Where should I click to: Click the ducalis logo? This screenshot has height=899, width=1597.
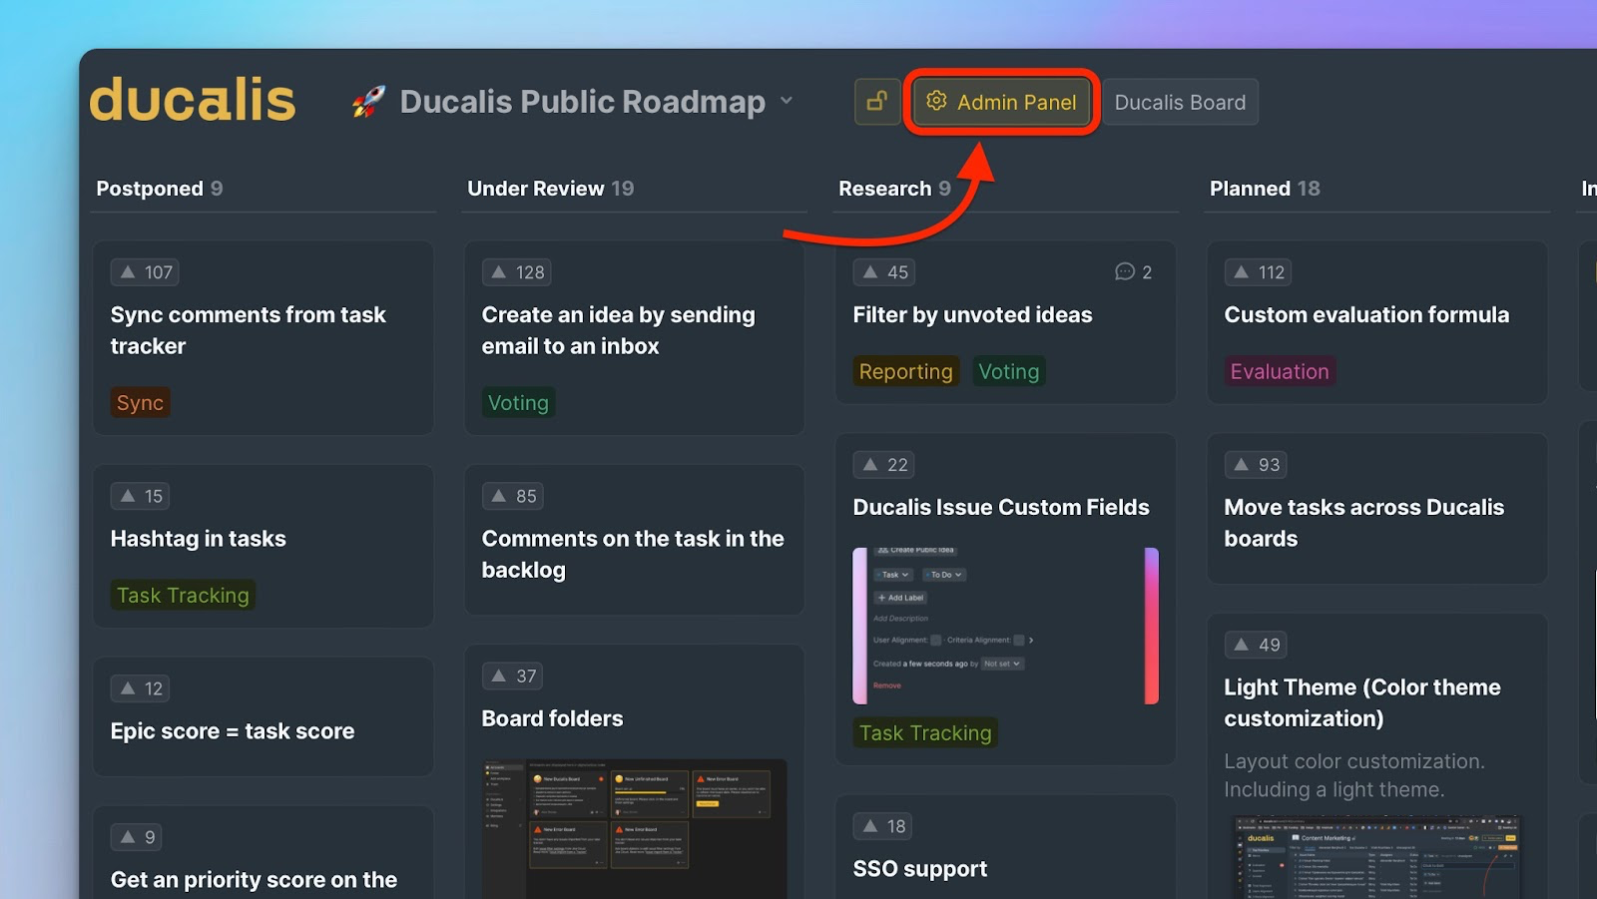[193, 100]
